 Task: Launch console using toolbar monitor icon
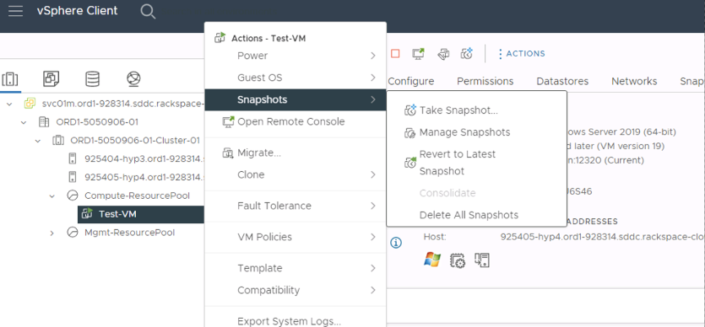coord(419,54)
